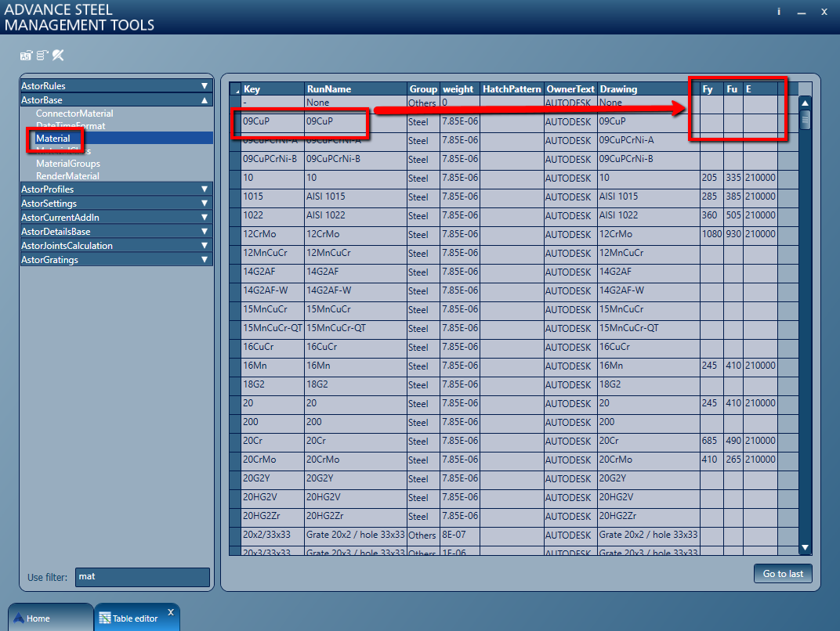This screenshot has width=840, height=631.
Task: Click the RunName cell 15MnCuCr-QT
Action: coord(356,329)
